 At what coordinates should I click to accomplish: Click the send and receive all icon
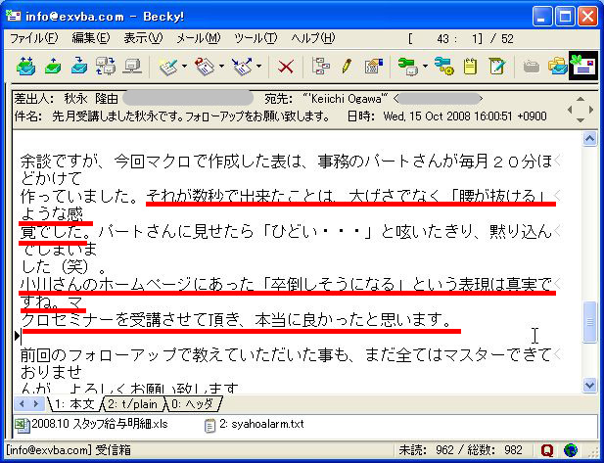(26, 66)
